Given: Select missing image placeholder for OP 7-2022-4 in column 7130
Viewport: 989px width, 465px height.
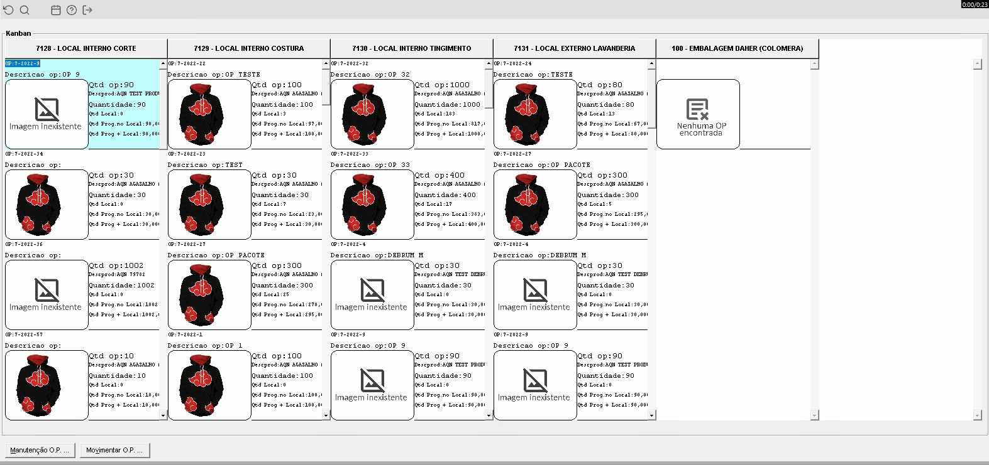Looking at the screenshot, I should (372, 295).
